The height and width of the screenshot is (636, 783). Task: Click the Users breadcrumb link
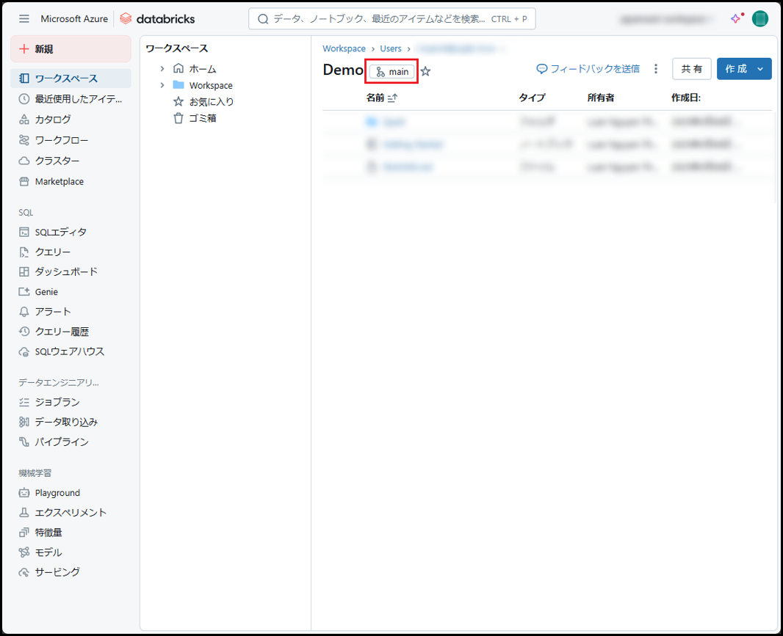[x=391, y=48]
